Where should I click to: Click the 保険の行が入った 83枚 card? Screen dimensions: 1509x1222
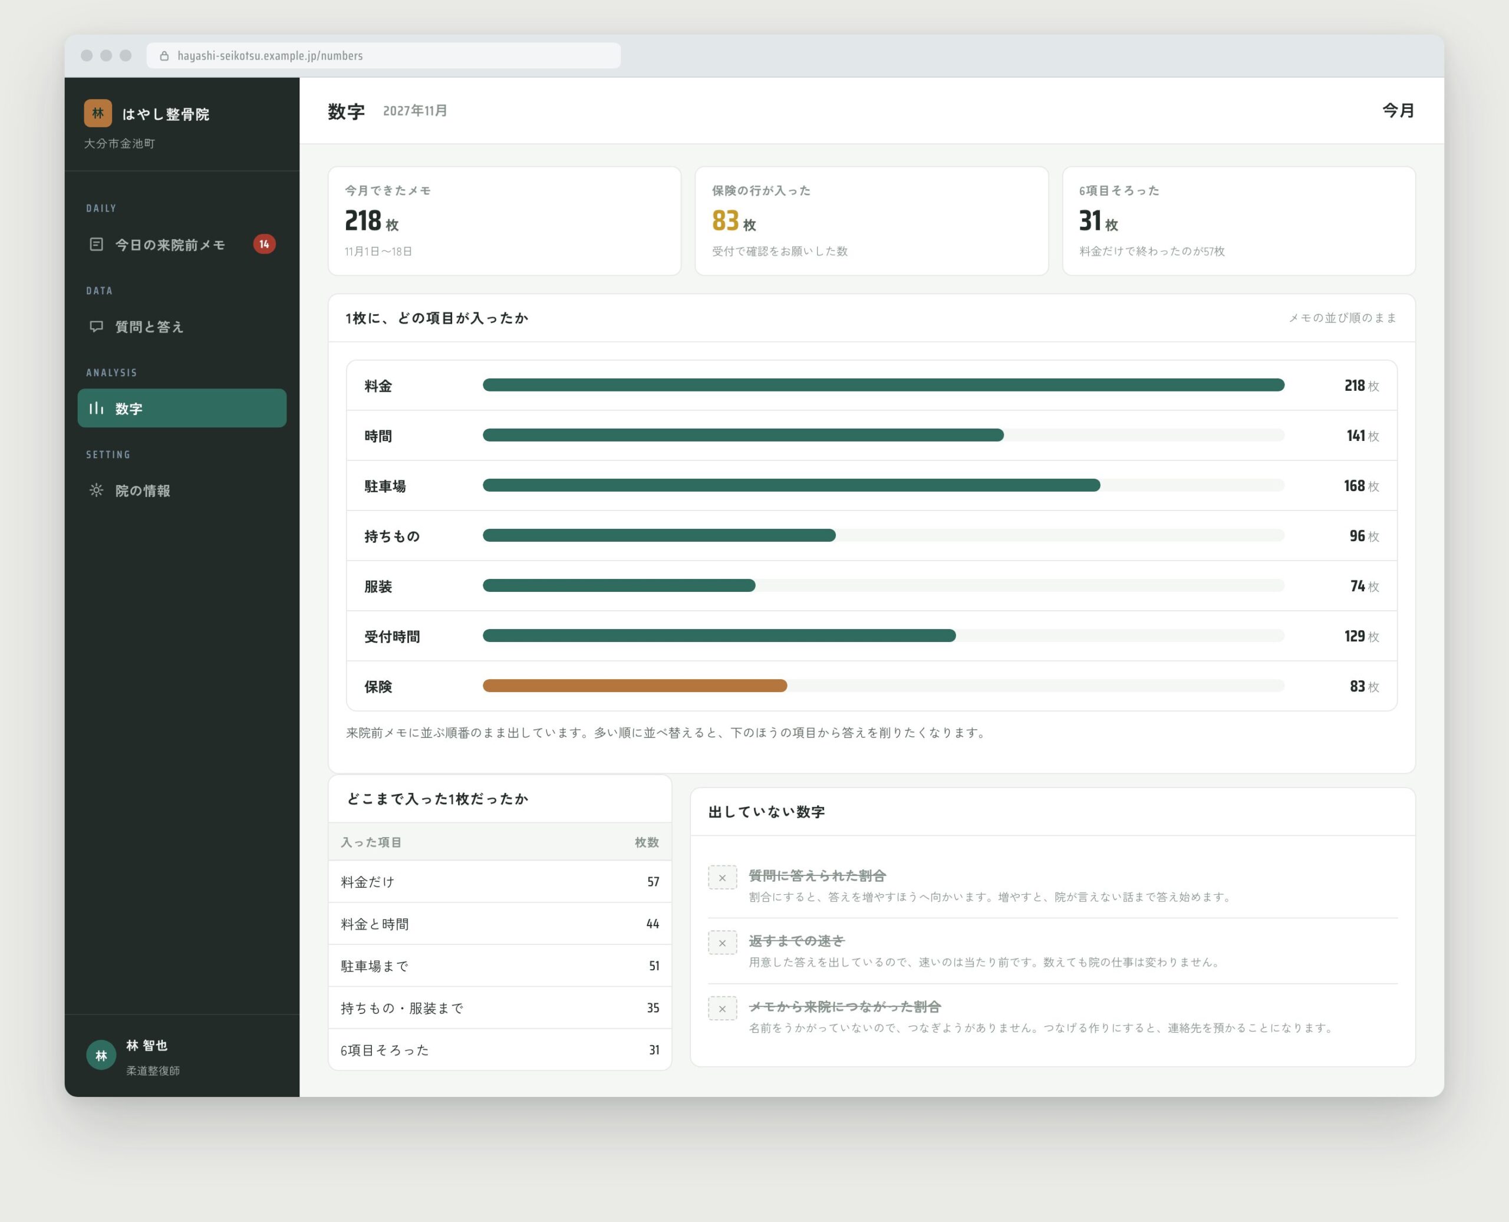871,221
